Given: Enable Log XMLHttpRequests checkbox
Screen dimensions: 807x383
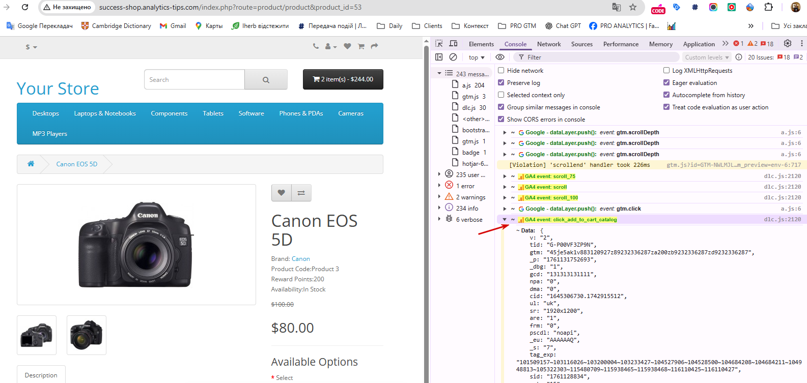Looking at the screenshot, I should click(x=666, y=70).
